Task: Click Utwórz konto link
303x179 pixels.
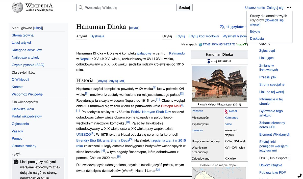Action: (x=255, y=8)
